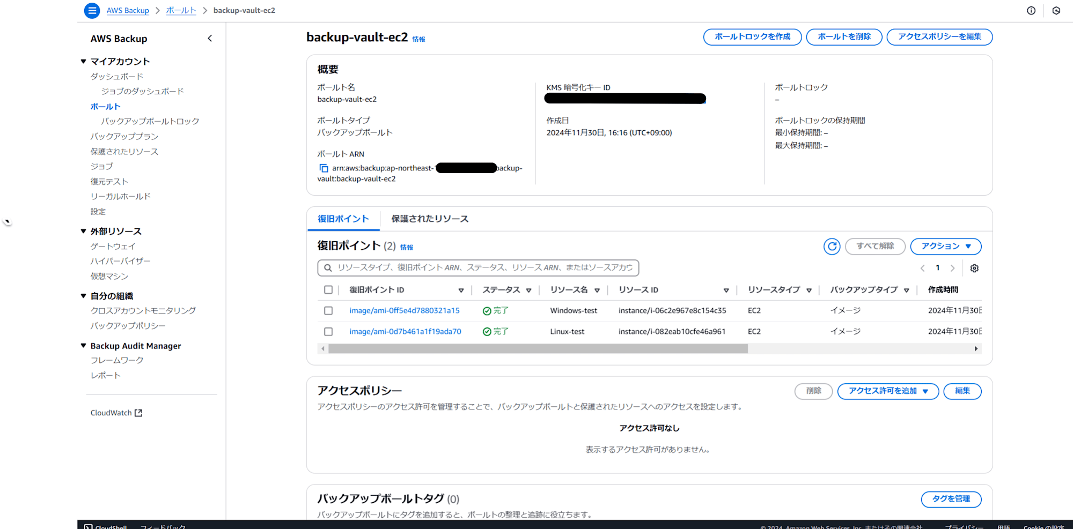Open the CloudWatch sidebar link

pyautogui.click(x=116, y=413)
